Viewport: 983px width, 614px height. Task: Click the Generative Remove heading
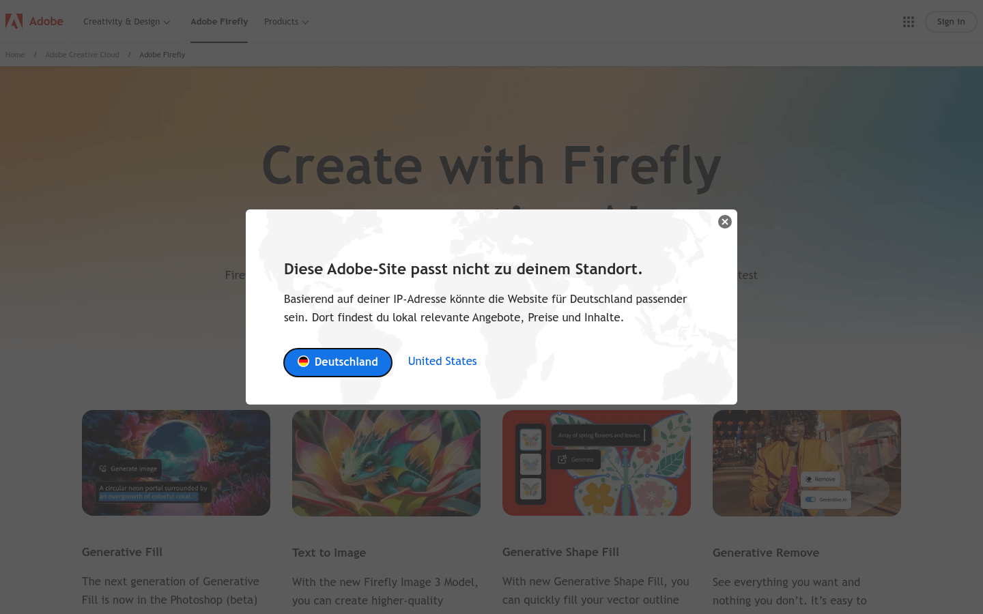(x=766, y=553)
